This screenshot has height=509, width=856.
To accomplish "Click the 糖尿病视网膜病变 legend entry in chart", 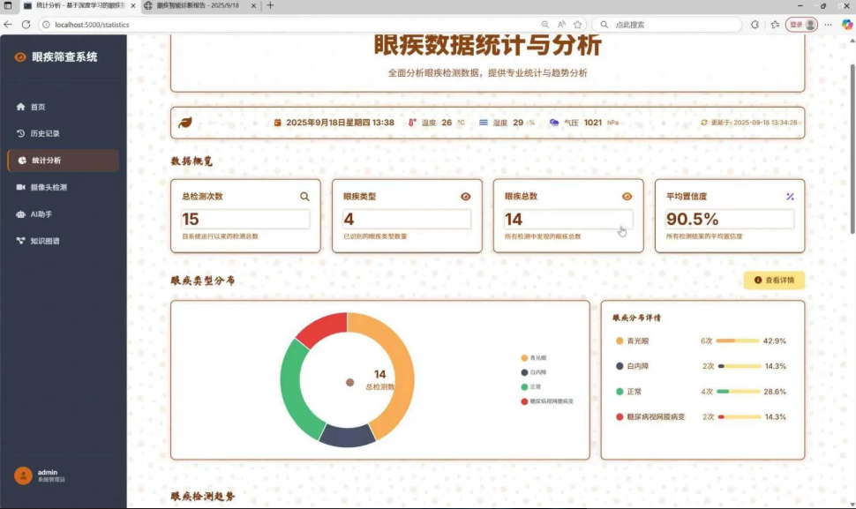I will 547,401.
